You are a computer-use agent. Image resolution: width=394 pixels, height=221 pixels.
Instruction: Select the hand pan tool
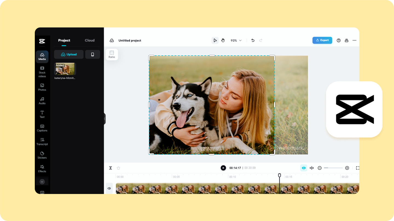pos(223,40)
